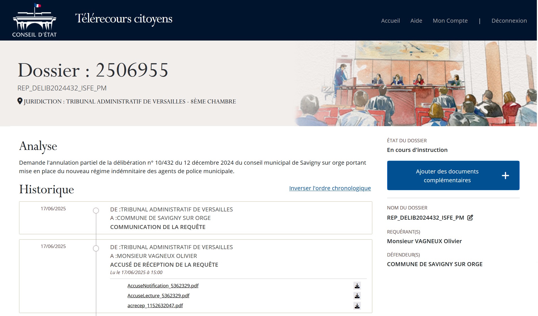538x316 pixels.
Task: Download AccuseLecture_5362329.pdf via its download icon
Action: [357, 296]
